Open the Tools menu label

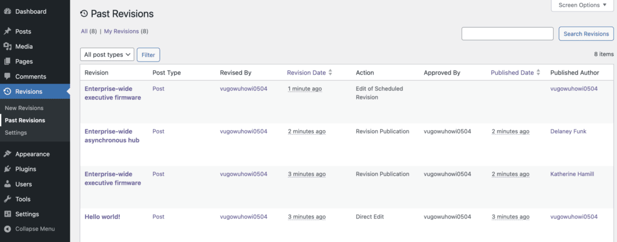point(23,199)
